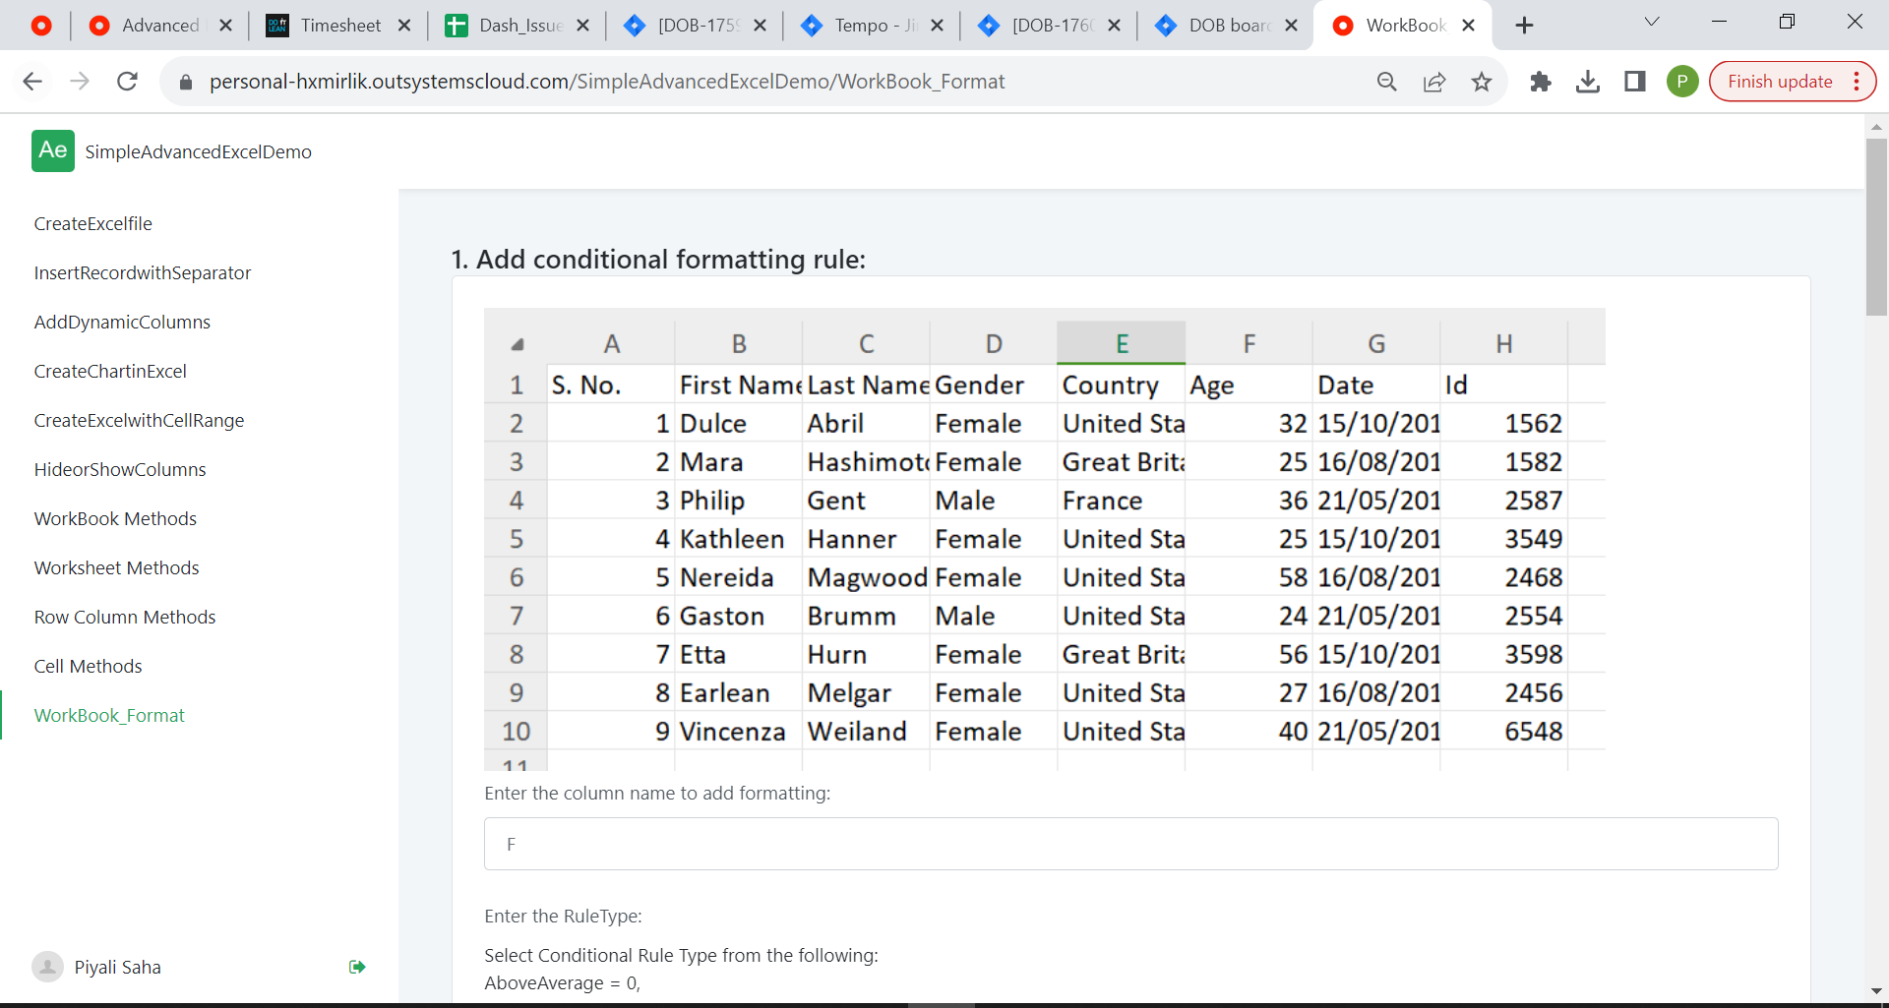This screenshot has height=1008, width=1889.
Task: Click the share icon in the address bar
Action: (1434, 82)
